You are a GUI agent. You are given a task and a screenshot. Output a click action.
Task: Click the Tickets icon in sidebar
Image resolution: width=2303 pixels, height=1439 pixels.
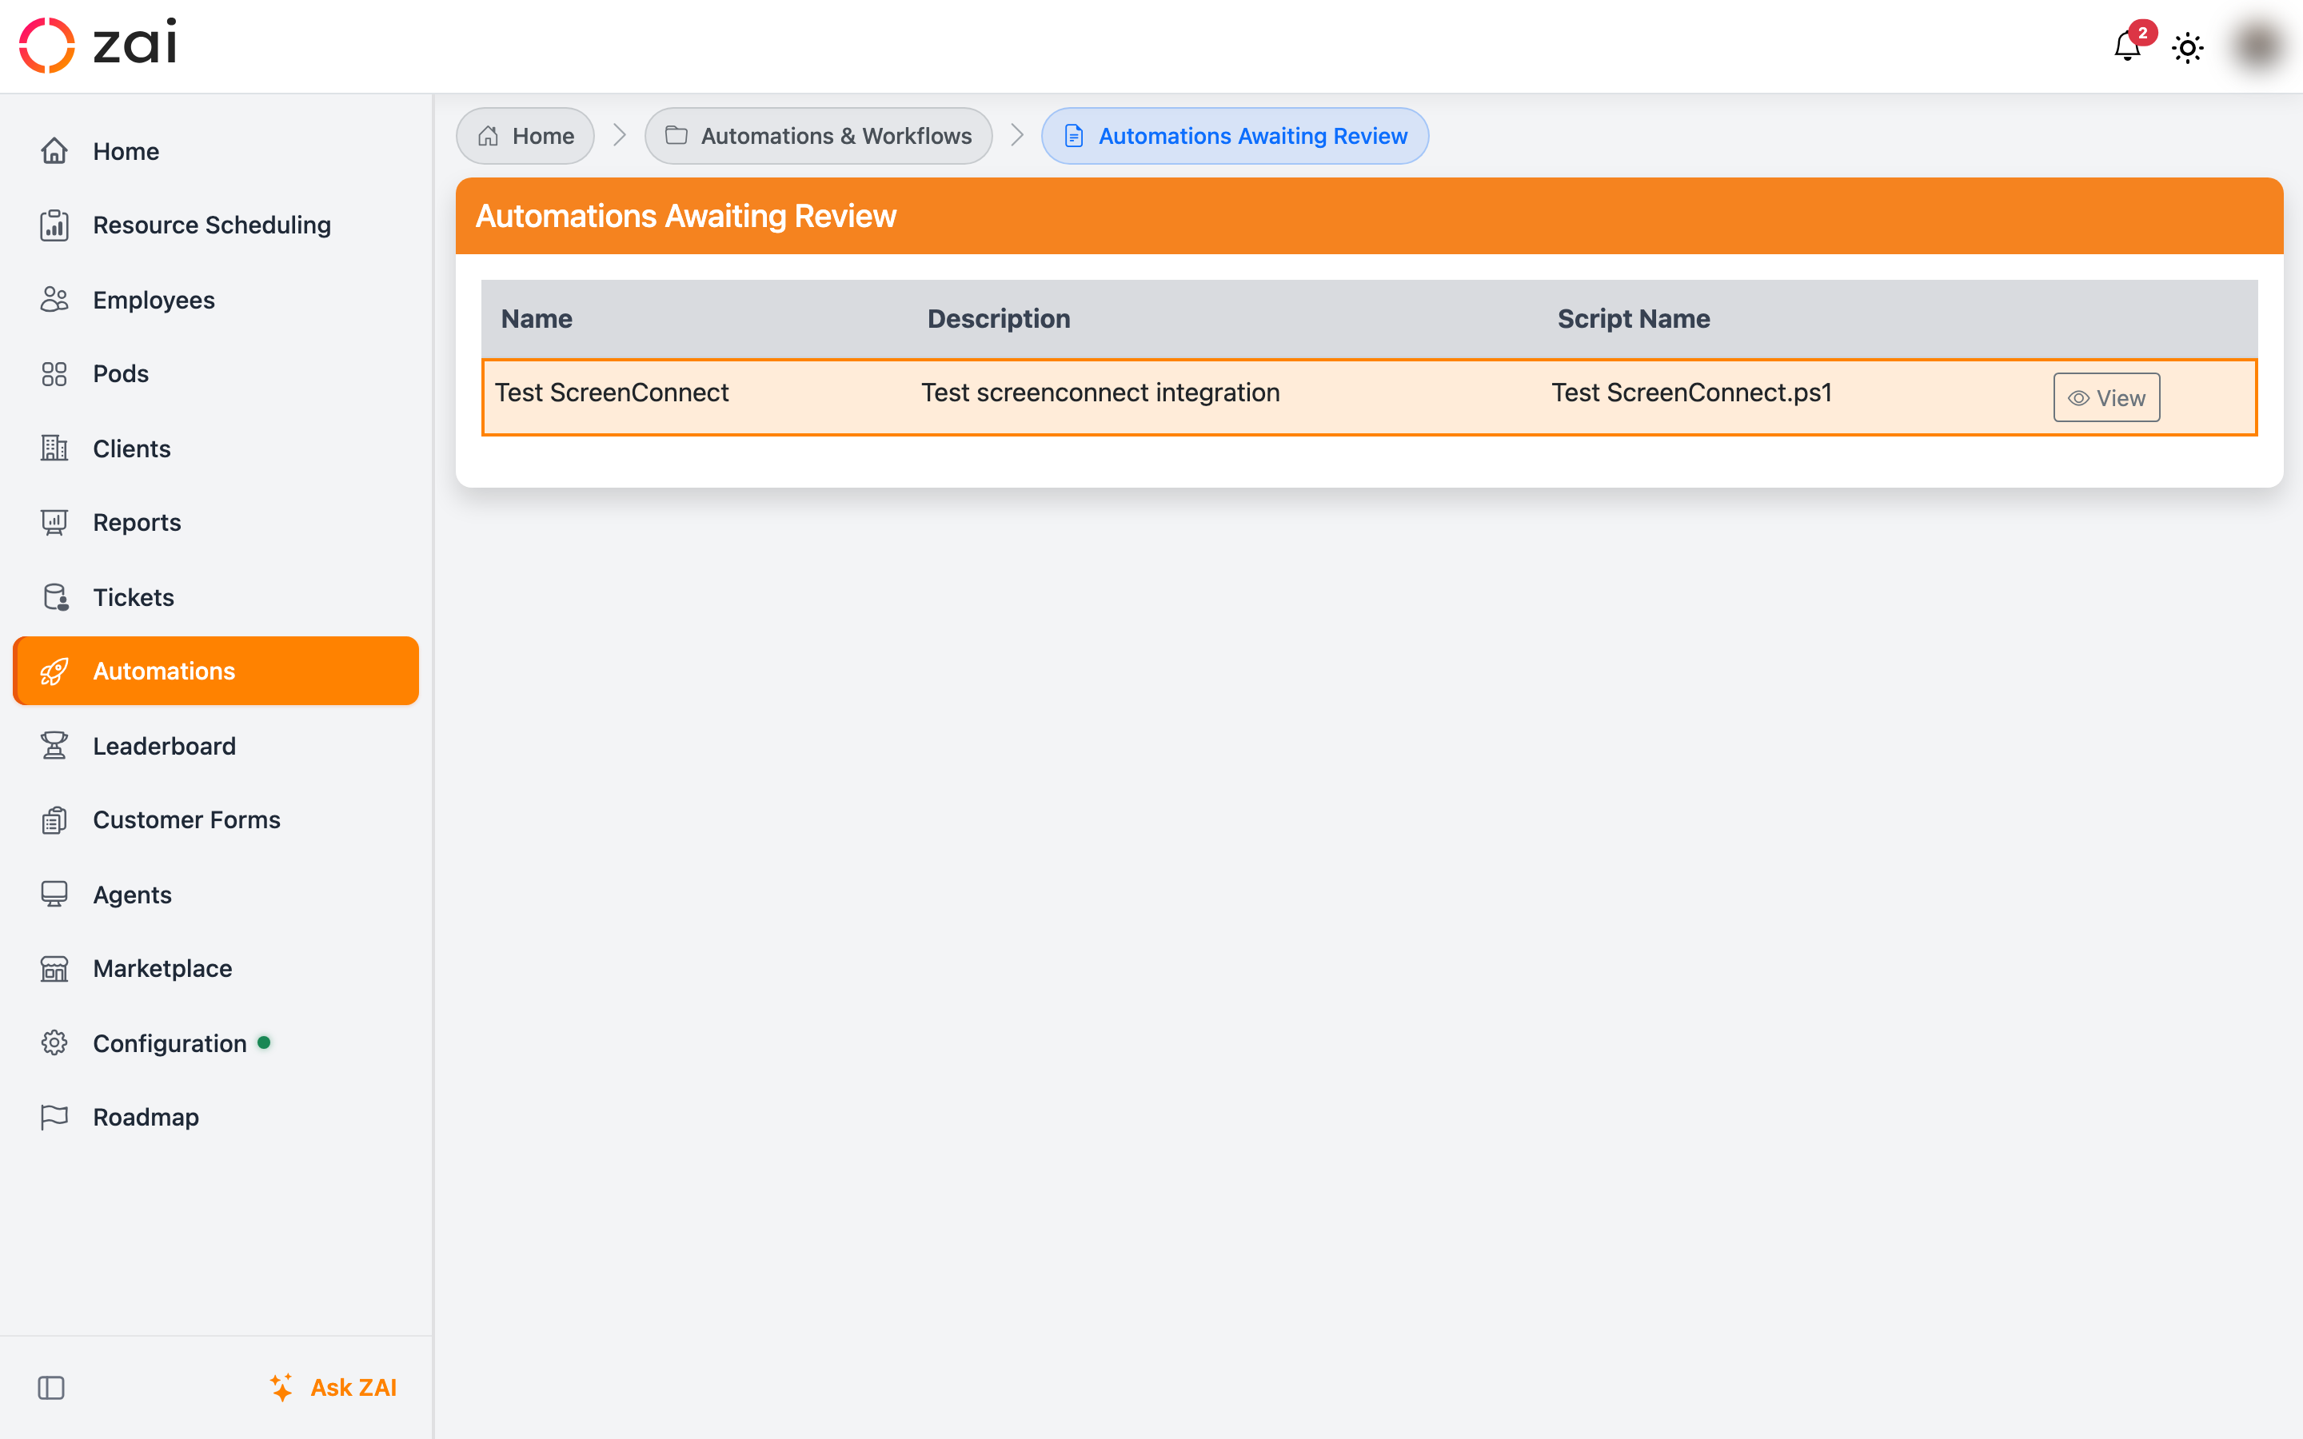coord(54,596)
